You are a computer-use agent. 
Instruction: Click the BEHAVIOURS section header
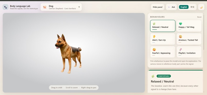(x=157, y=17)
